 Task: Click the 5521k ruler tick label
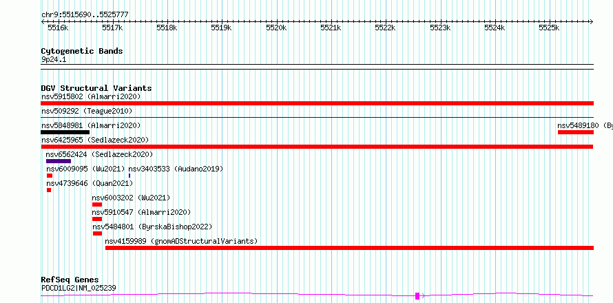click(x=331, y=28)
